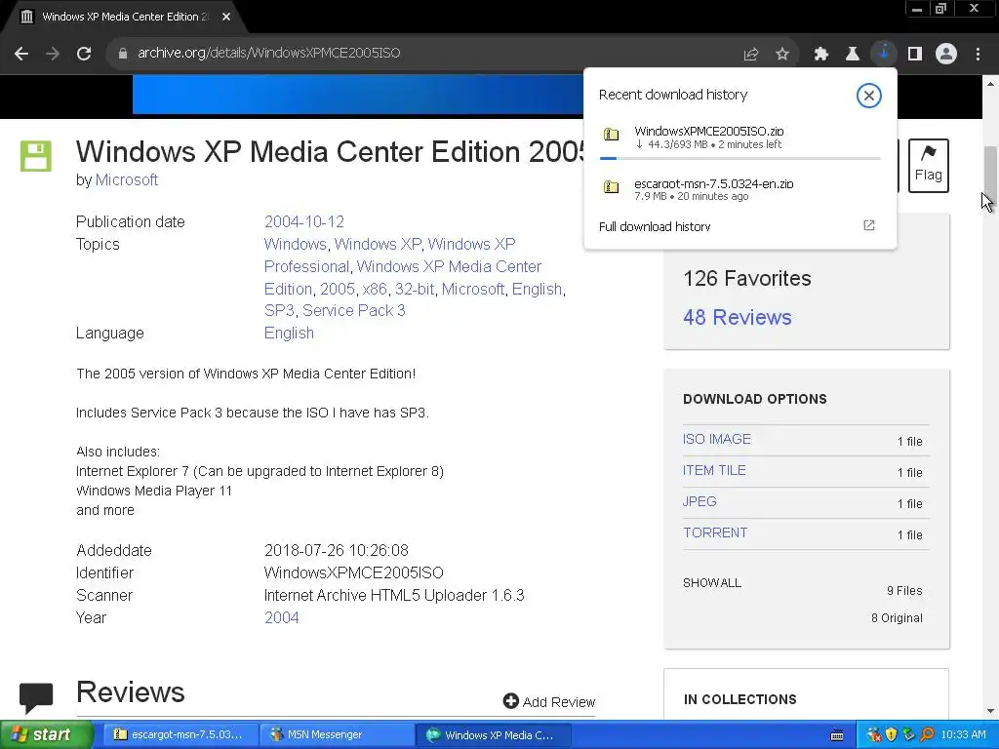Click Add Review
Screen dimensions: 999x749
point(548,702)
